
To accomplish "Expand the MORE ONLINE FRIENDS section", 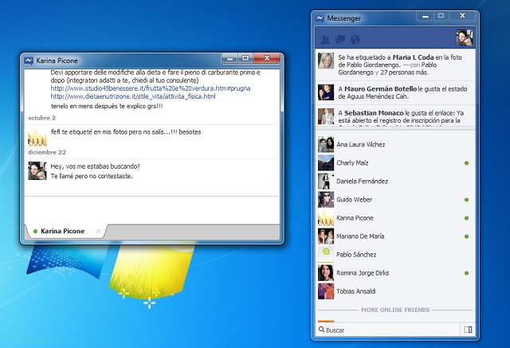I will (x=394, y=310).
